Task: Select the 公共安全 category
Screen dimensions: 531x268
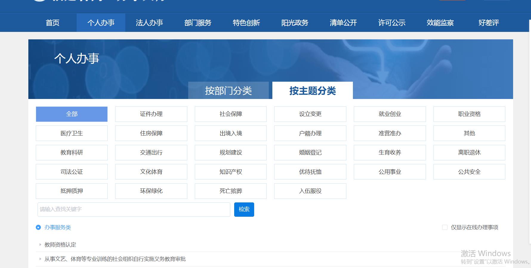Action: tap(469, 172)
